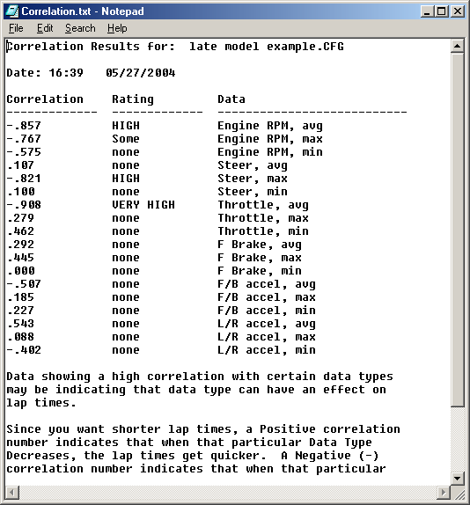Screen dimensions: 470x505
Task: Click the vertical scrollbar thumb
Action: pos(457,231)
